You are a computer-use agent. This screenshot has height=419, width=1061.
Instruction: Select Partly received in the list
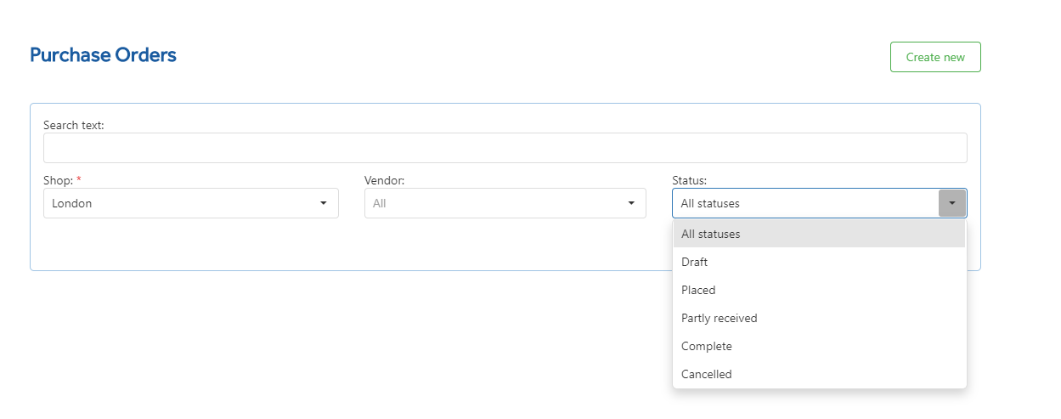click(819, 318)
